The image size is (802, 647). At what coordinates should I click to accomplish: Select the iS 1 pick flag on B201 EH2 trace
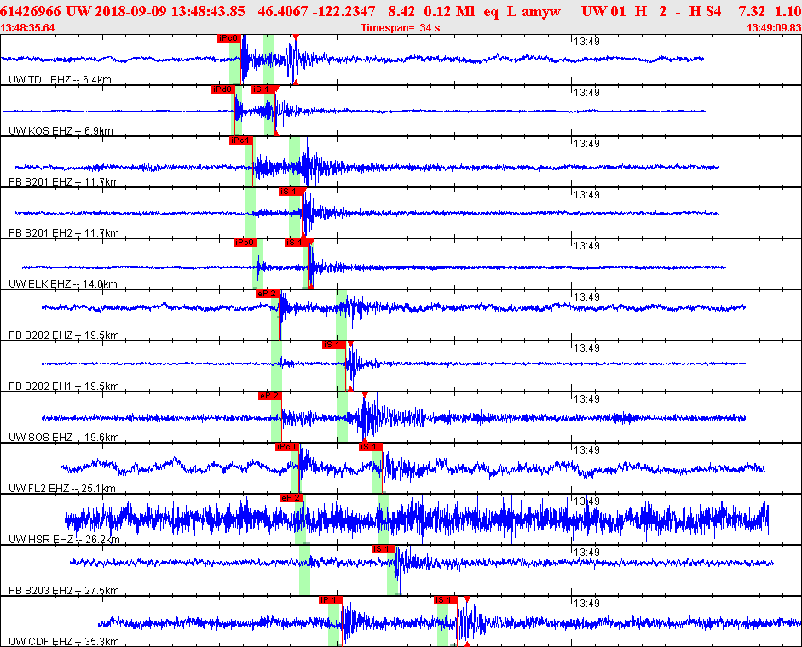[290, 192]
